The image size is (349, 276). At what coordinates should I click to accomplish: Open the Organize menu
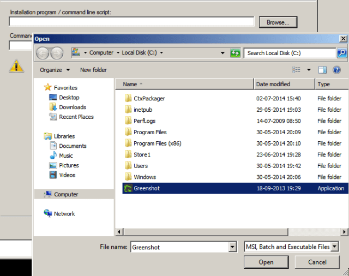coord(55,70)
